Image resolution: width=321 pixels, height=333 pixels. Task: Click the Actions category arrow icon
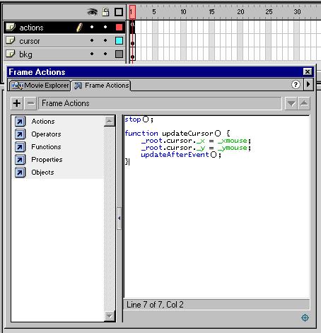pyautogui.click(x=20, y=122)
